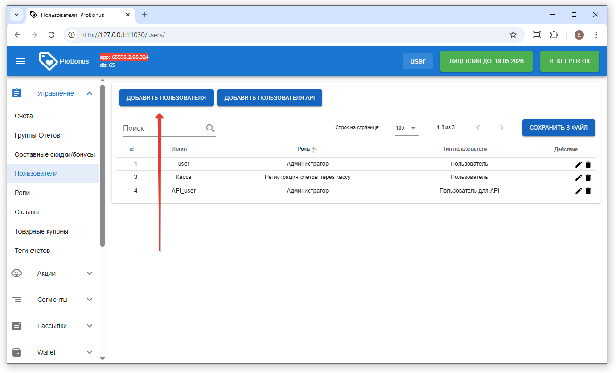Delete the Касса user row
This screenshot has width=616, height=373.
588,178
